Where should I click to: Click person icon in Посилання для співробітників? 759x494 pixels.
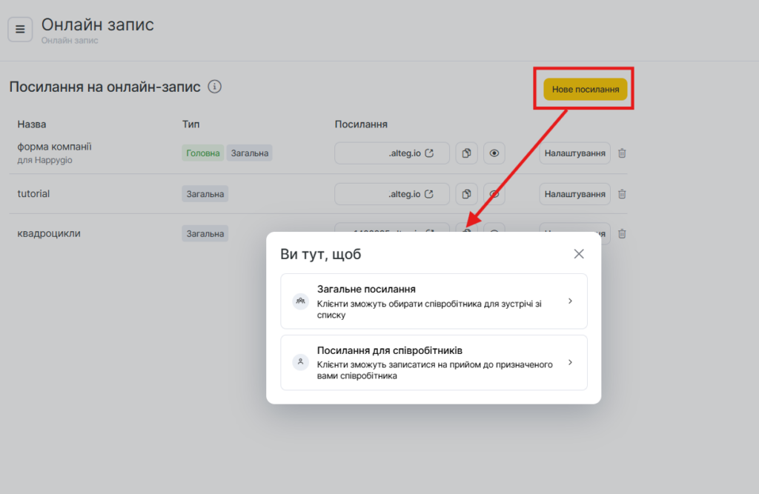tap(300, 362)
